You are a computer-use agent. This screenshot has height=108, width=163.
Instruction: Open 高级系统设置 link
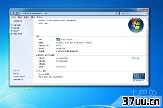18,34
